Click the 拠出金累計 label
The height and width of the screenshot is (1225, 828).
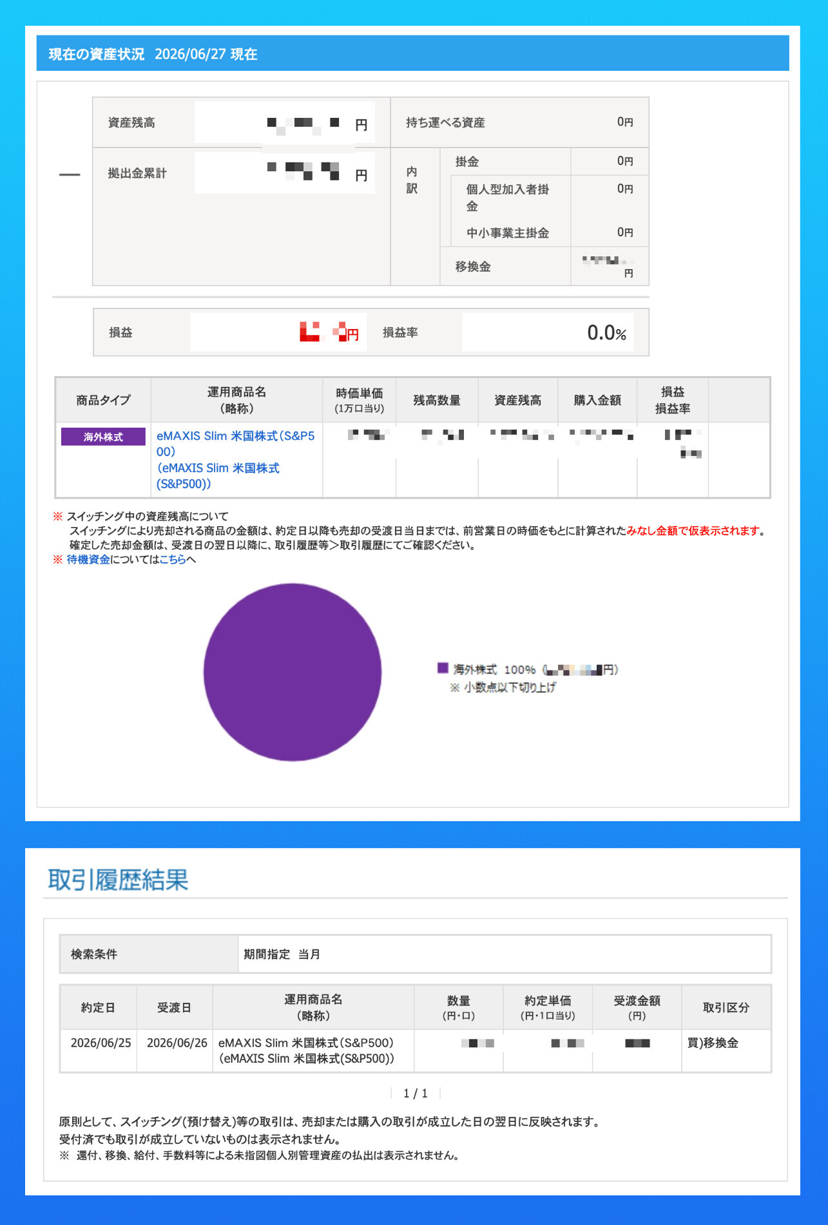point(137,173)
